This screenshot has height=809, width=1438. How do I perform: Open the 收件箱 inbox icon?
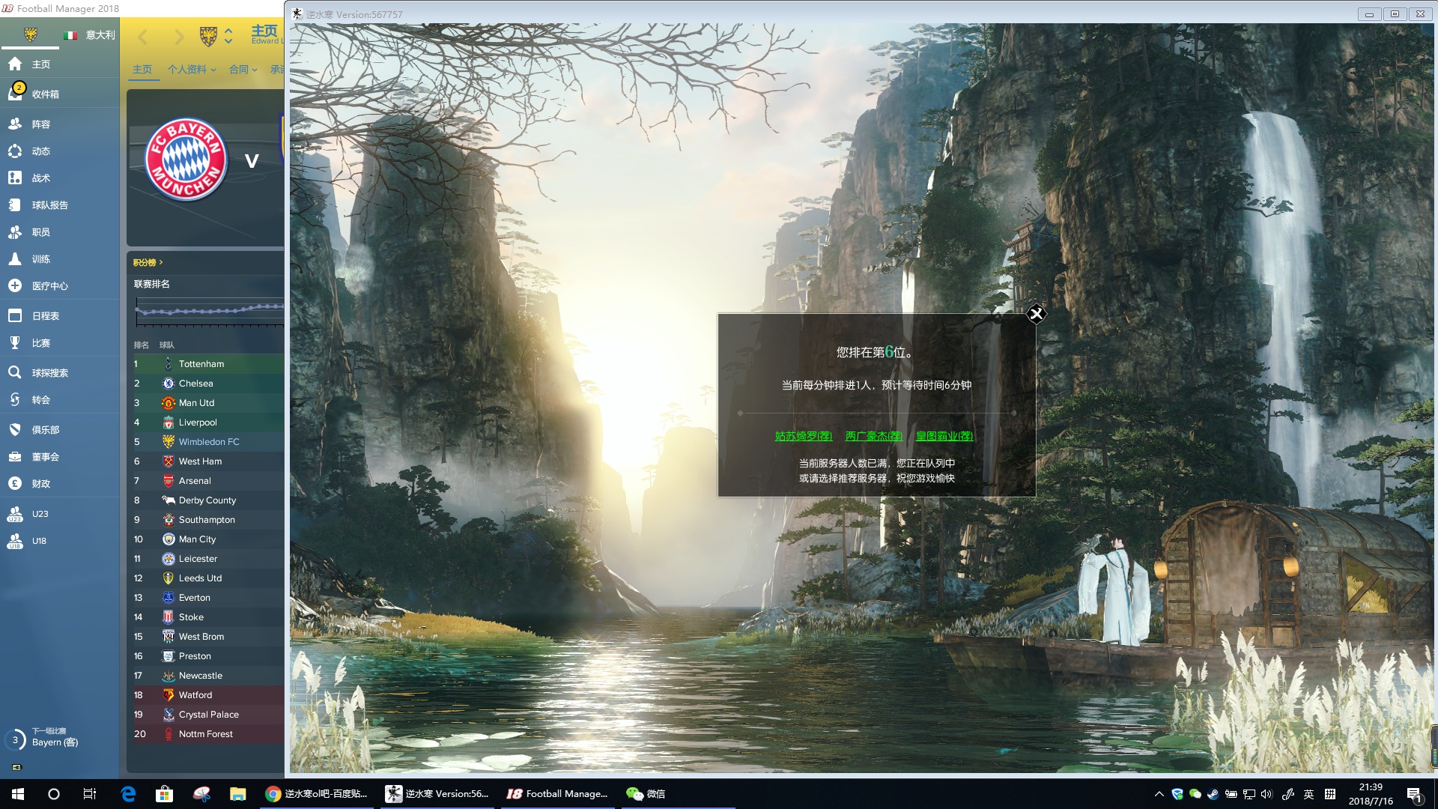click(x=16, y=93)
